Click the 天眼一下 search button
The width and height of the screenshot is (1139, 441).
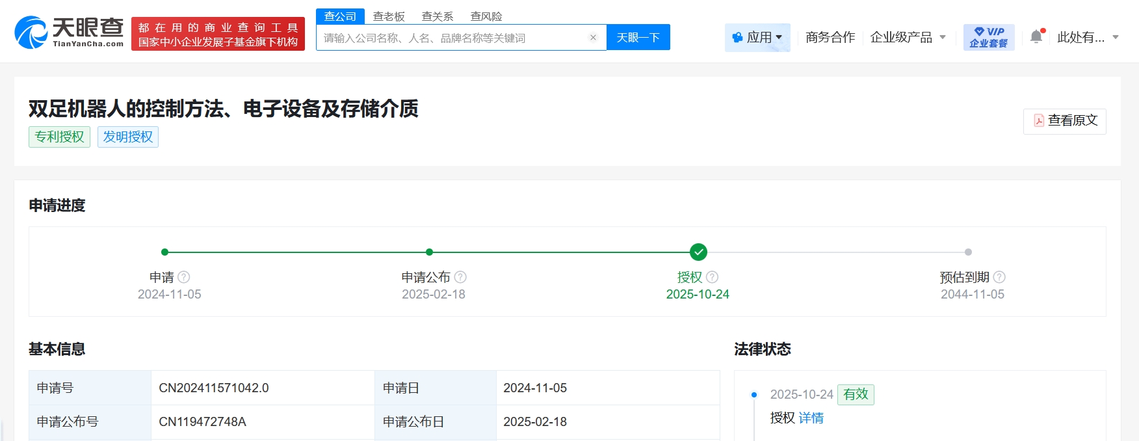[x=638, y=38]
